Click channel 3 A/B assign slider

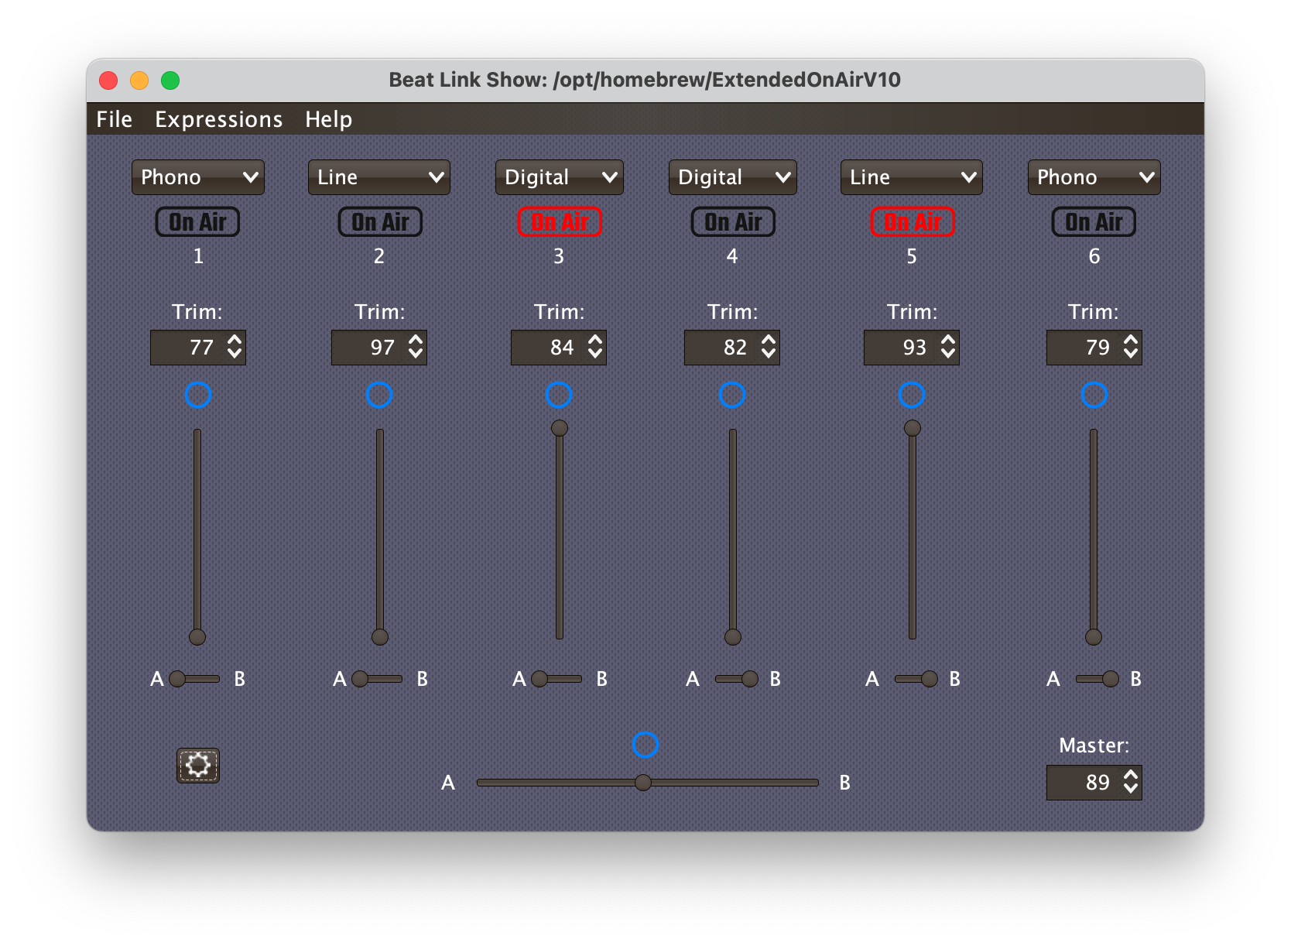557,679
